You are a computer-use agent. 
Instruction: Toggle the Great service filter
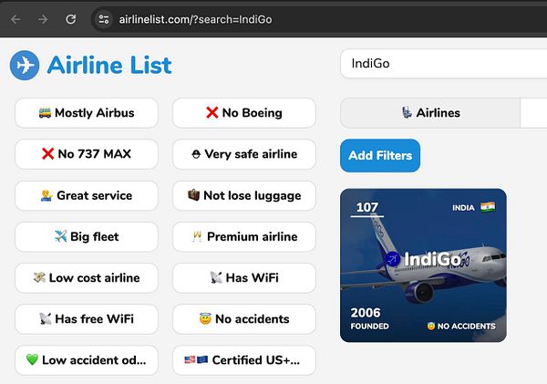click(x=87, y=195)
